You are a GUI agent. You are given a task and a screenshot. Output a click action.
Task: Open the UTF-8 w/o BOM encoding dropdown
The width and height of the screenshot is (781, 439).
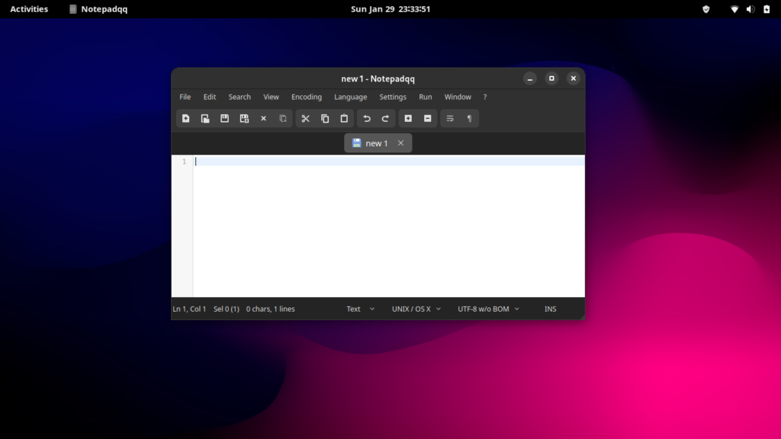(488, 309)
